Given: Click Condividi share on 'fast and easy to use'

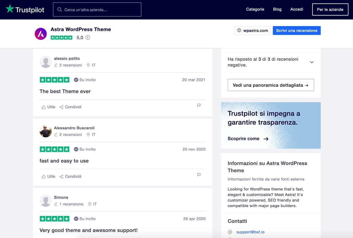Looking at the screenshot, I should pyautogui.click(x=71, y=176).
